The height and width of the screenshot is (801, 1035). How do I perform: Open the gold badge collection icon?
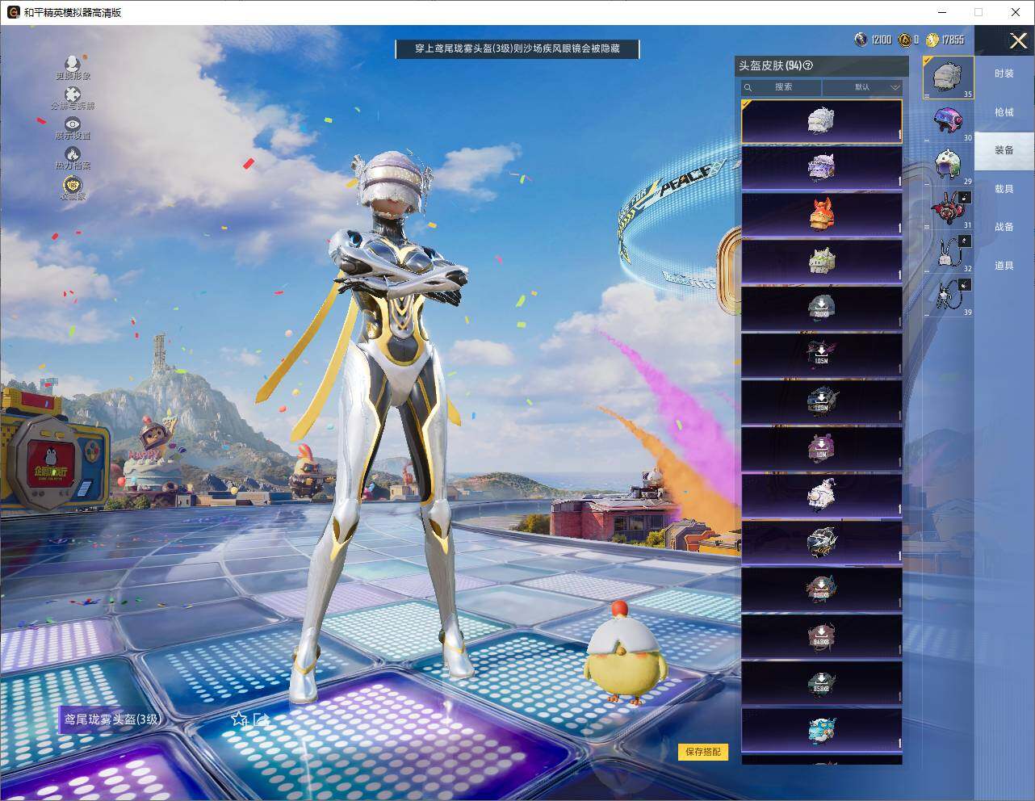click(x=73, y=184)
